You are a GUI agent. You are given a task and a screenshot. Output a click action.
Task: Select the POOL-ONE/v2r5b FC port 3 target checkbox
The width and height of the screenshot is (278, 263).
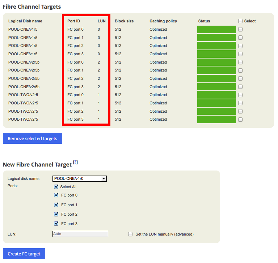[240, 87]
